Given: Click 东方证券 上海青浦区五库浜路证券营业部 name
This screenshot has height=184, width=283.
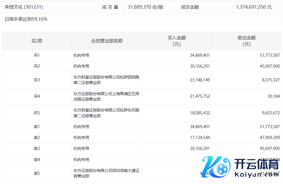Looking at the screenshot, I should [x=106, y=96].
